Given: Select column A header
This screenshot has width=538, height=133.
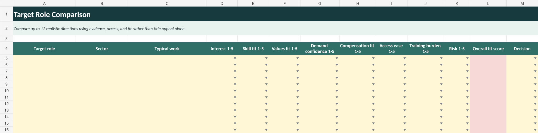Looking at the screenshot, I should pyautogui.click(x=44, y=3).
